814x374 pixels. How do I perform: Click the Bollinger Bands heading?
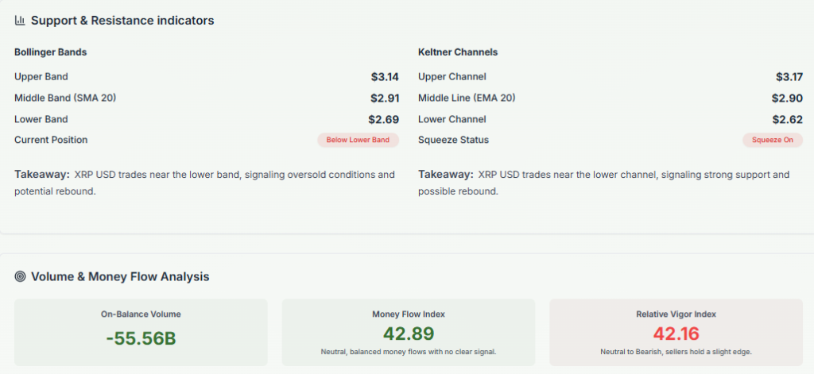51,52
